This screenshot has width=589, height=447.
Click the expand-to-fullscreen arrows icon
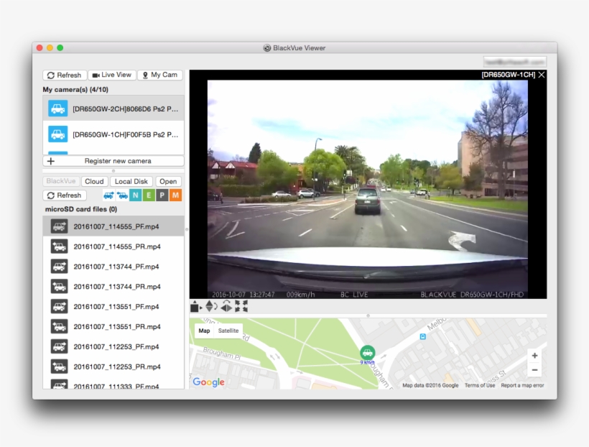coord(244,306)
